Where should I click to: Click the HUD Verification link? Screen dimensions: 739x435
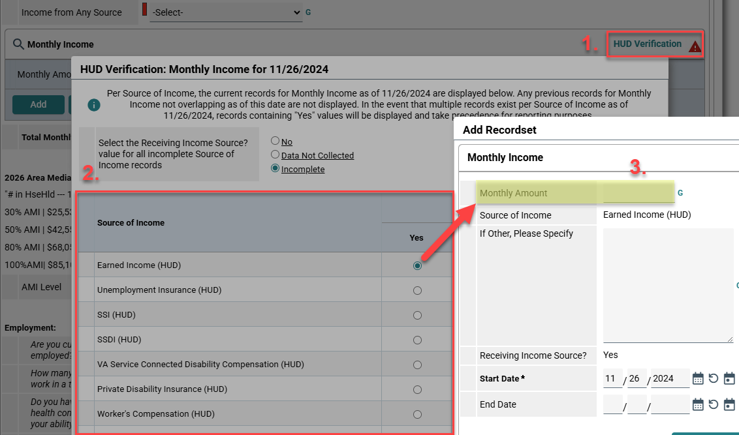(647, 44)
